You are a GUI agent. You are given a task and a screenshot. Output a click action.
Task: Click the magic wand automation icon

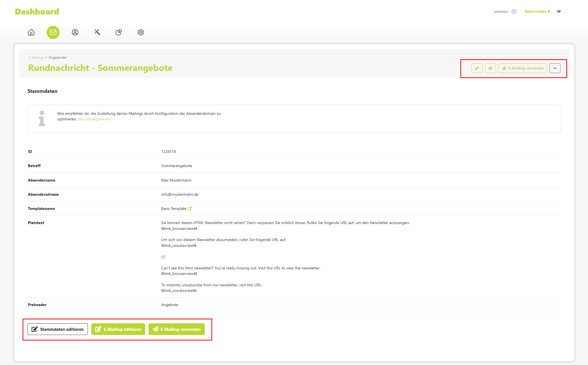point(97,32)
